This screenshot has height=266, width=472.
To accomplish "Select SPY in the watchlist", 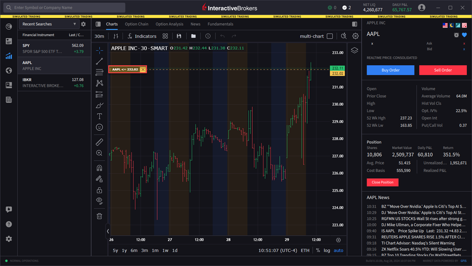I will coord(54,48).
